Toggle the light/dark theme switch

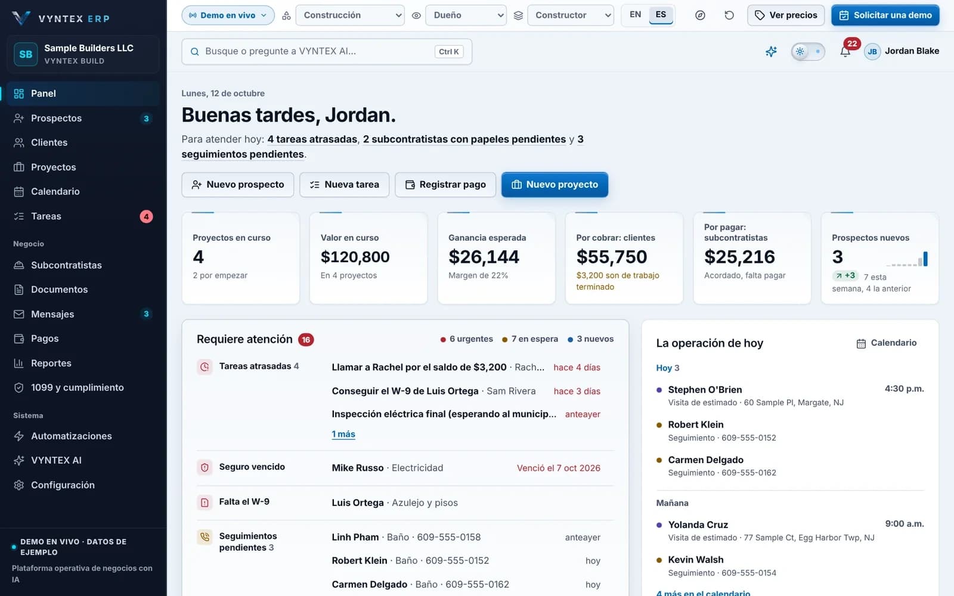[808, 51]
